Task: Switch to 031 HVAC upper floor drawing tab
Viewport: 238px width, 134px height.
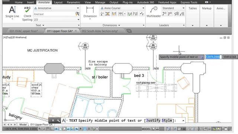Action: [24, 31]
